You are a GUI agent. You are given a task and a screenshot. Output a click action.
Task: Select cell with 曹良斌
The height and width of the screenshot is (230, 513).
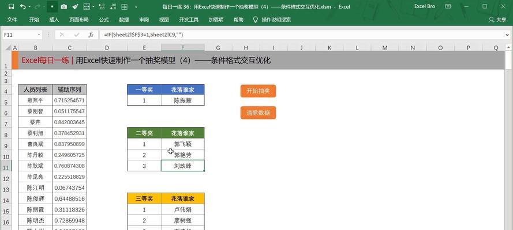click(x=35, y=144)
